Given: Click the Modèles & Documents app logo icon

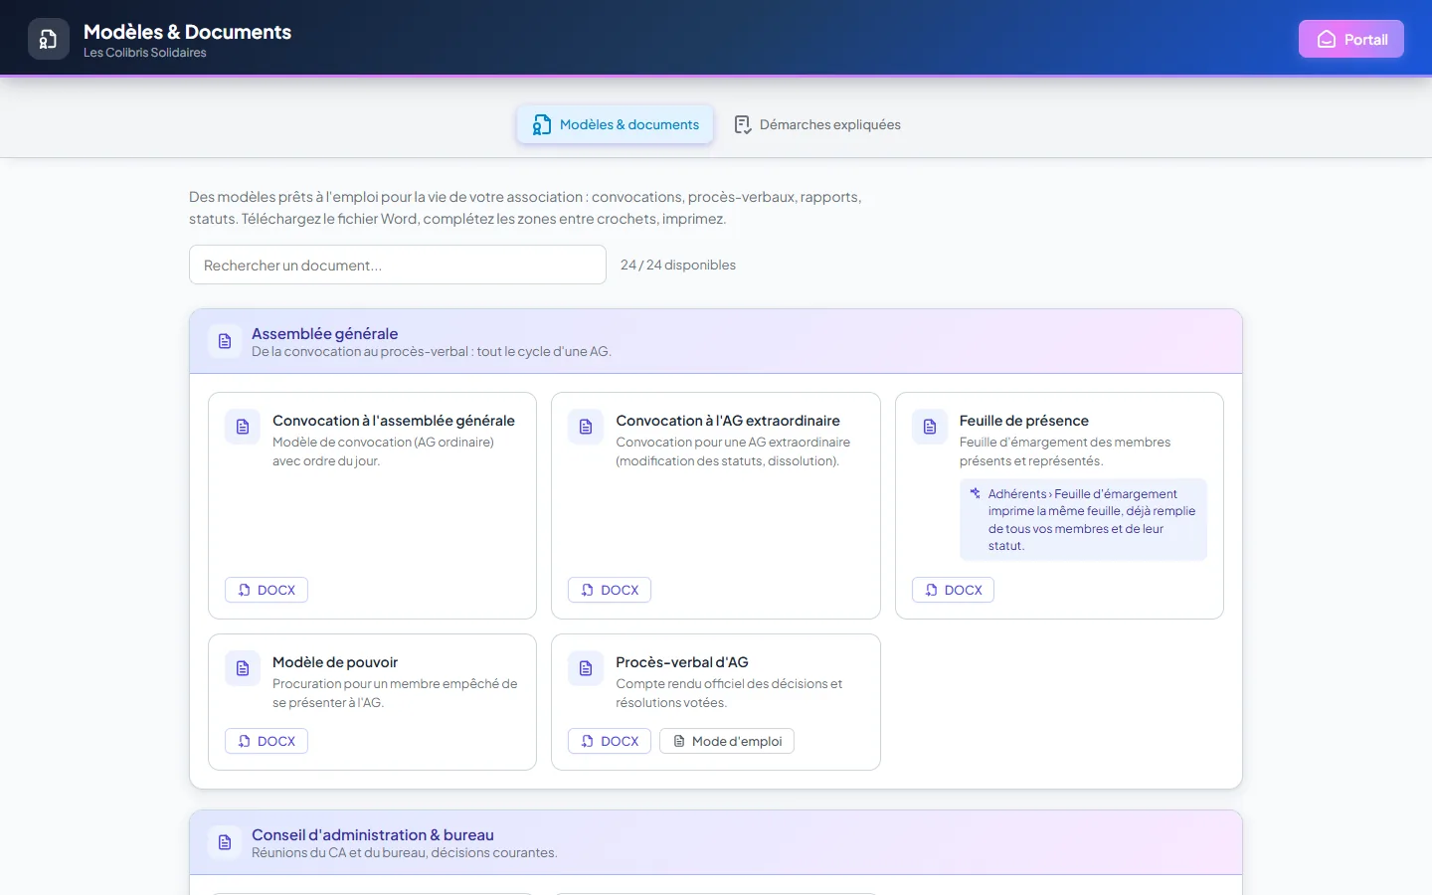Looking at the screenshot, I should pyautogui.click(x=48, y=39).
